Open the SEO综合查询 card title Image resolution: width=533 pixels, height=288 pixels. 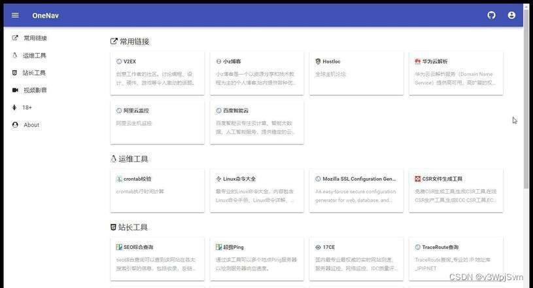(x=139, y=247)
